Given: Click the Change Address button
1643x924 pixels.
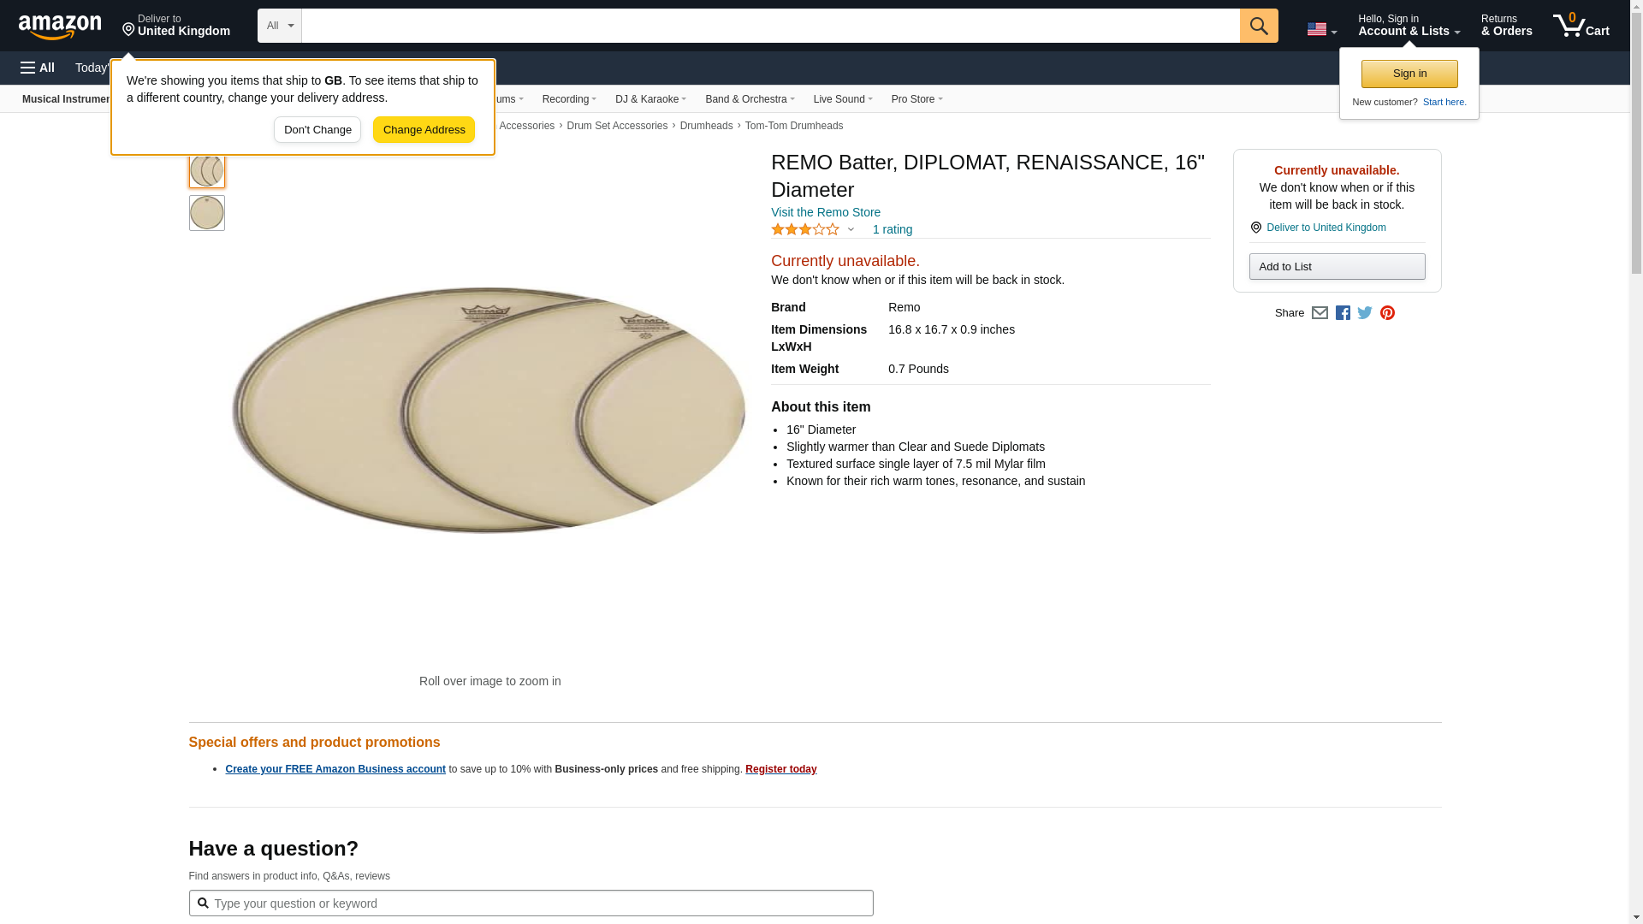Looking at the screenshot, I should click(x=424, y=130).
